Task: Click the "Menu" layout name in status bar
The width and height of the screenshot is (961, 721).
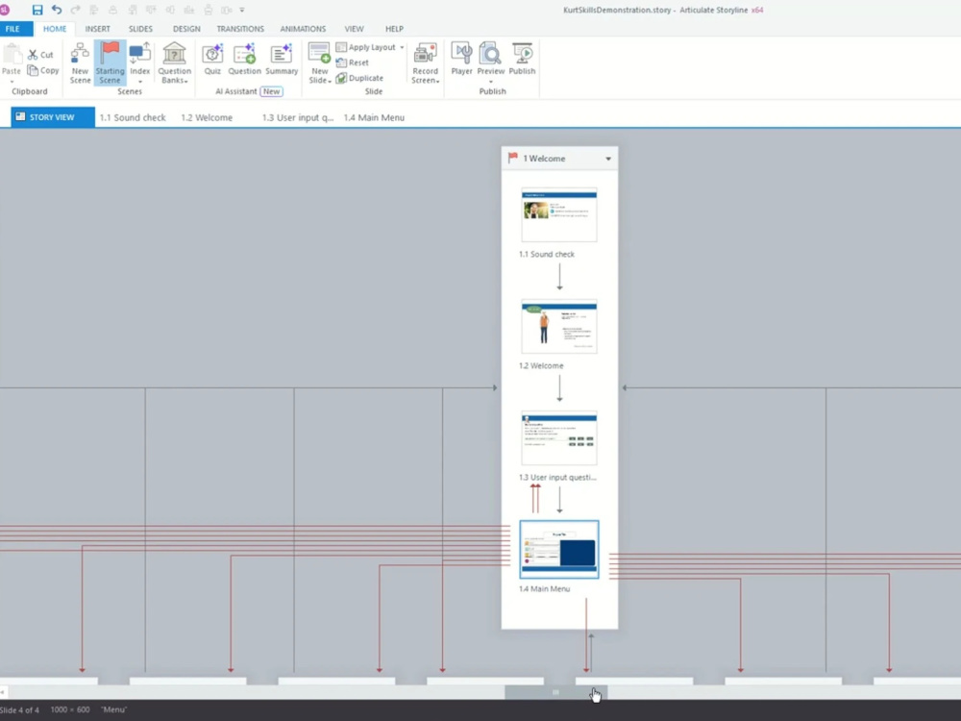Action: 113,710
